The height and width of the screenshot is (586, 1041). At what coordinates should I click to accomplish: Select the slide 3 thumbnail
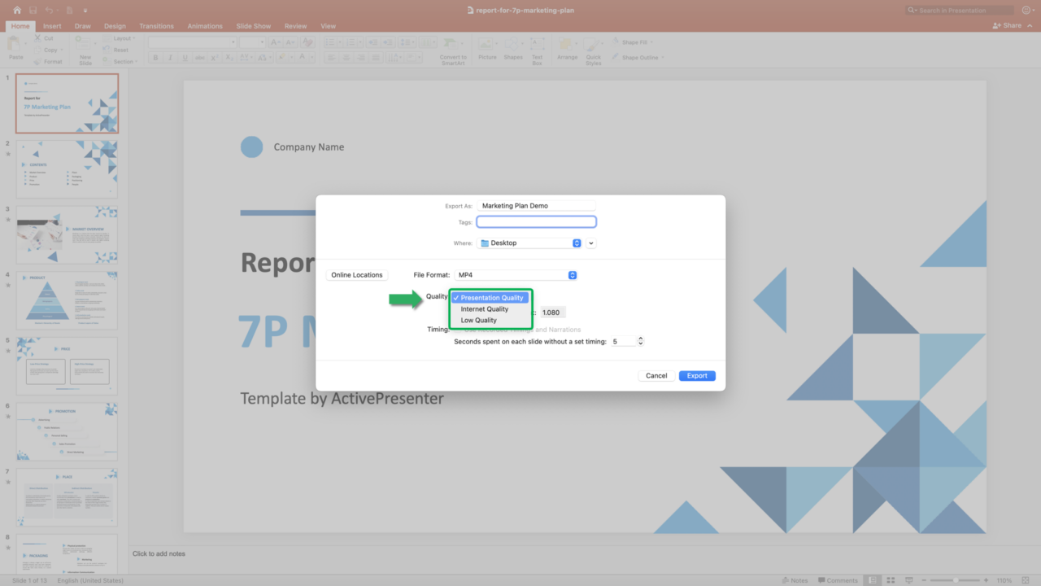point(67,234)
